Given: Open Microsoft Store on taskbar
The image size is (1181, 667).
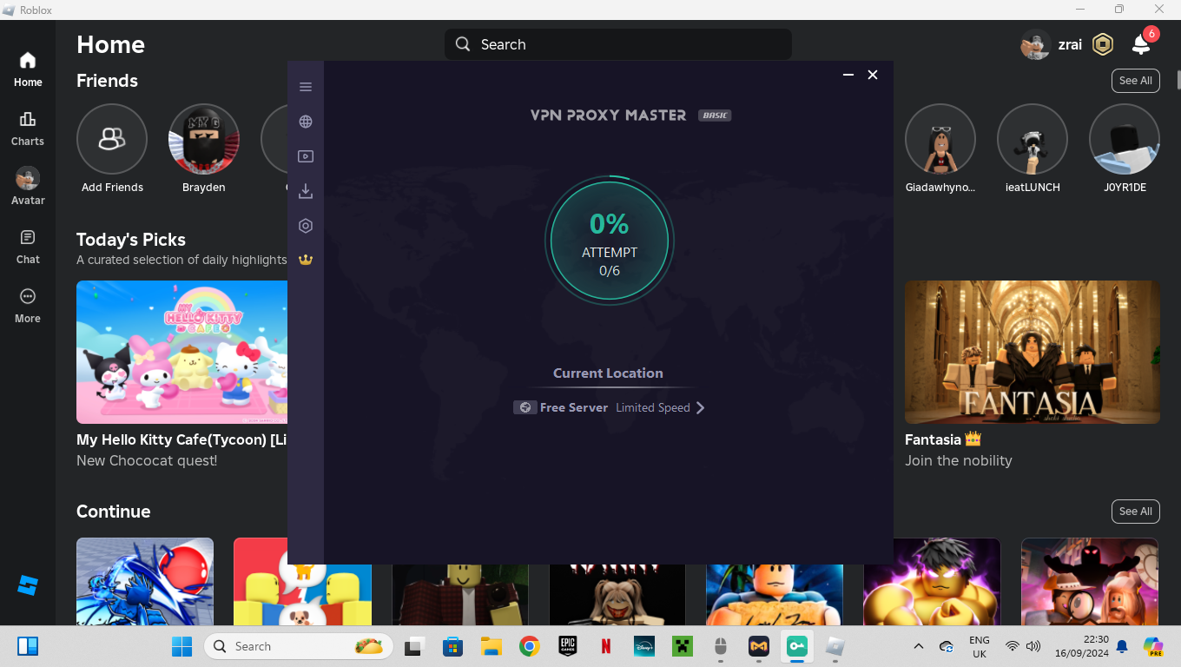Looking at the screenshot, I should (452, 646).
